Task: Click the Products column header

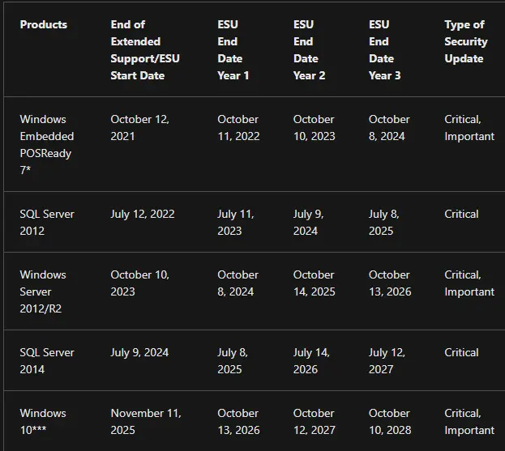Action: (44, 24)
